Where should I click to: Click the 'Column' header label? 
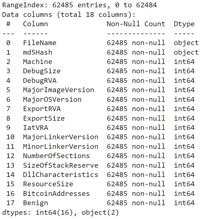pyautogui.click(x=35, y=24)
